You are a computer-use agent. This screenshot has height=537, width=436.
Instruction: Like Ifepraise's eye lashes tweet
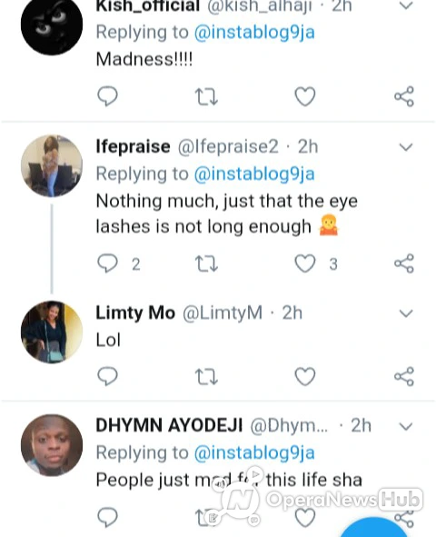coord(305,264)
